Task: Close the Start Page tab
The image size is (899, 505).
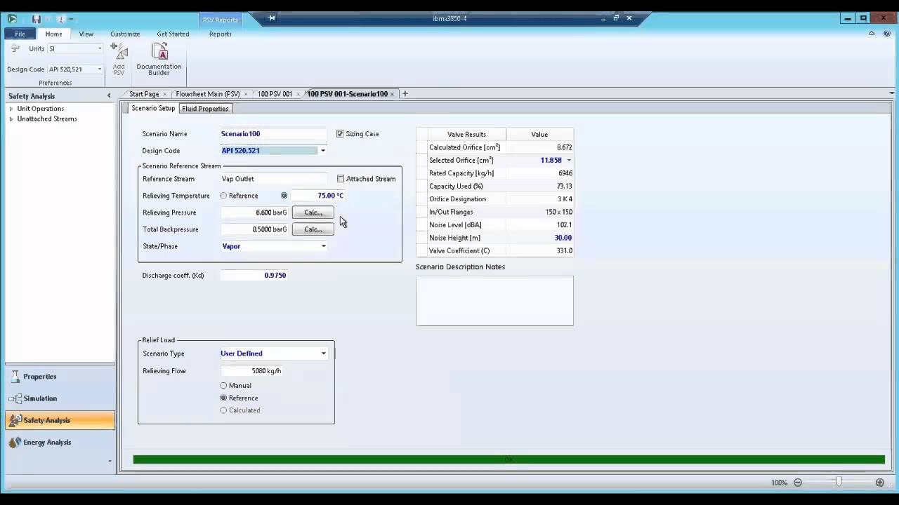Action: (x=165, y=94)
